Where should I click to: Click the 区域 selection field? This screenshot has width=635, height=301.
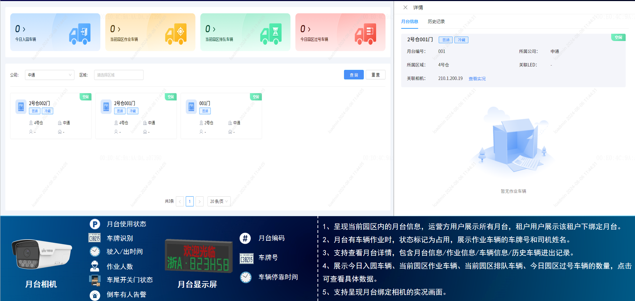click(119, 75)
